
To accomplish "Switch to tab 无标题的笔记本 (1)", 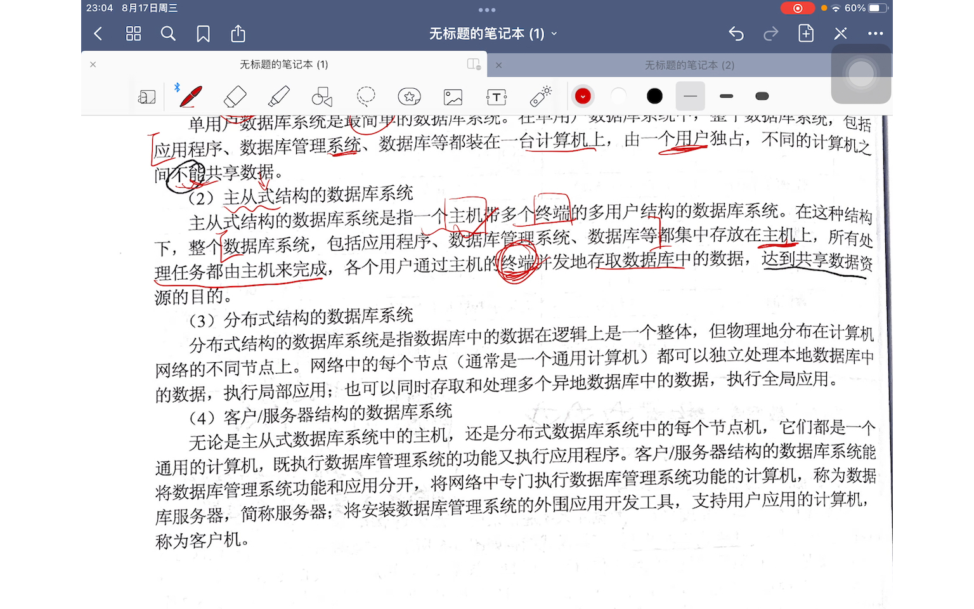I will point(283,65).
